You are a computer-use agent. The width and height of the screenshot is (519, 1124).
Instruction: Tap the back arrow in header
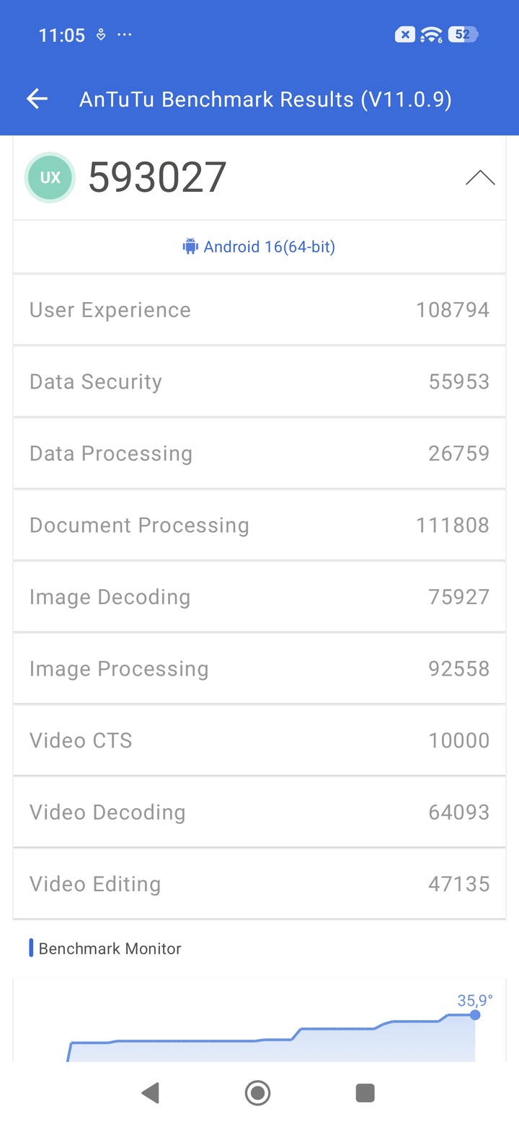37,99
